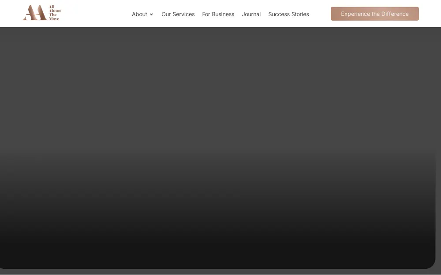This screenshot has height=275, width=441.
Task: Open the For Business page
Action: pyautogui.click(x=218, y=14)
